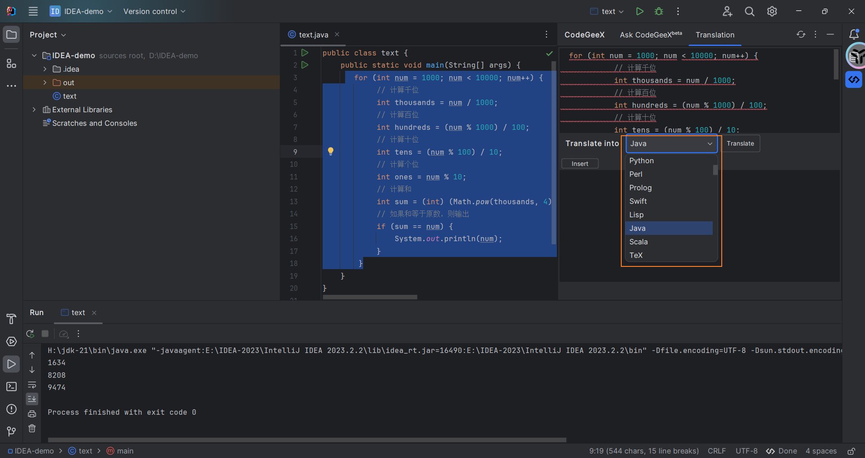Screen dimensions: 865x458
Task: Expand the out folder
Action: pos(45,82)
